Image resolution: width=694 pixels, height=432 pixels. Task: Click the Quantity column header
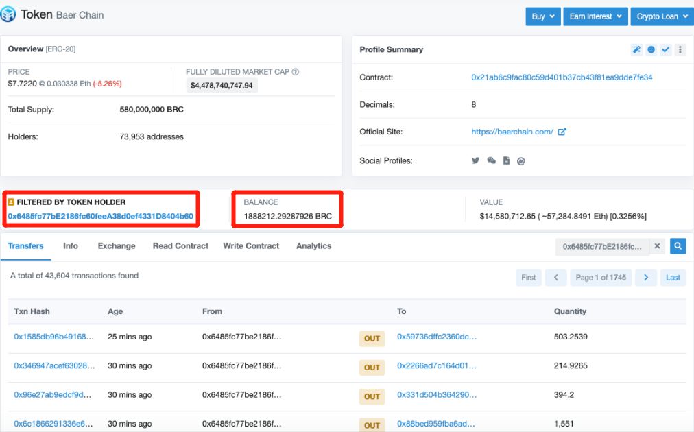(x=570, y=311)
